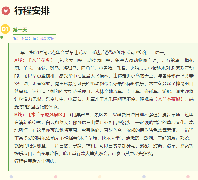198x180 pixels.
Task: Click the red A线： label
Action: click(19, 60)
